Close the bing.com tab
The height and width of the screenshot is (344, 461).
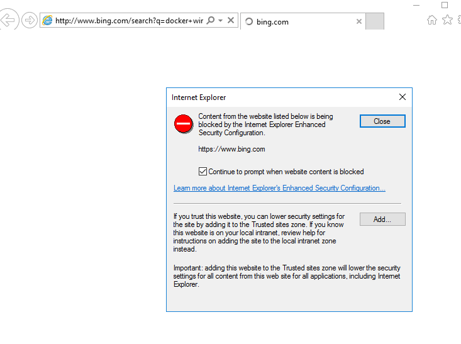(358, 21)
